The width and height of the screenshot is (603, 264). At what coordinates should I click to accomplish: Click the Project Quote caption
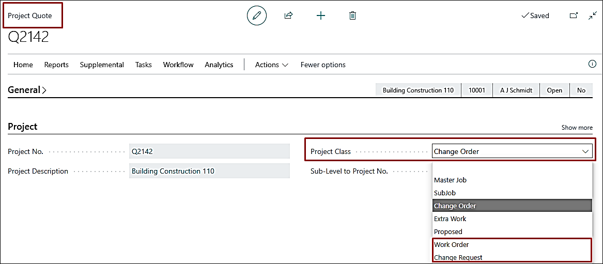29,15
